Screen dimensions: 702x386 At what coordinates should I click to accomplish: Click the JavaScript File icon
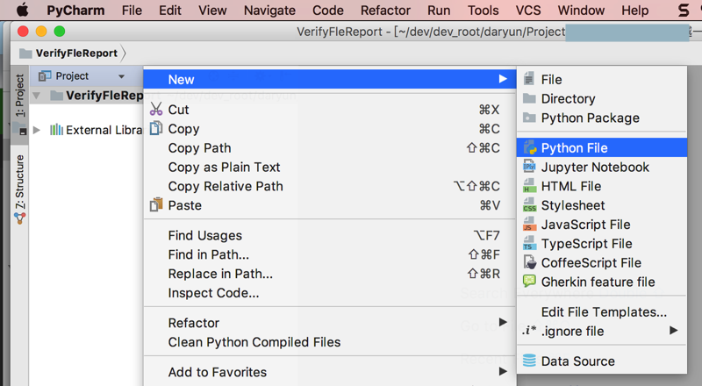click(529, 225)
